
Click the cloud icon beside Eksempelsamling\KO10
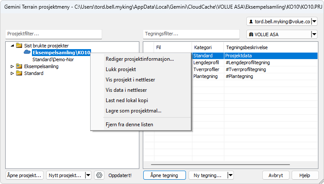[x=27, y=53]
